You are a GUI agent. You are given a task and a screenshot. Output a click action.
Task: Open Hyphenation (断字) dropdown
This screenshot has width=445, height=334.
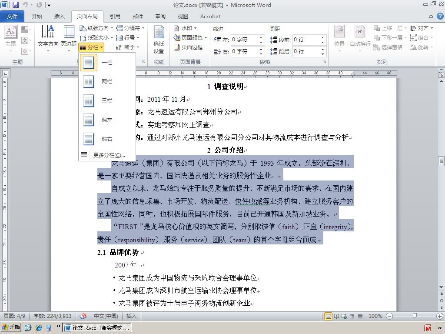(x=128, y=47)
